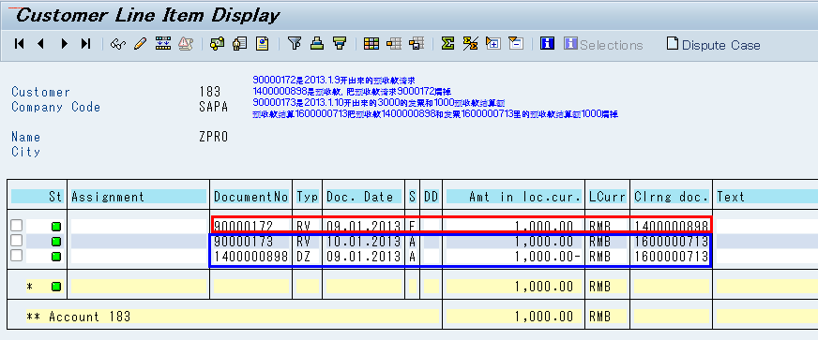The image size is (818, 340).
Task: Click the save layout icon
Action: pyautogui.click(x=417, y=44)
